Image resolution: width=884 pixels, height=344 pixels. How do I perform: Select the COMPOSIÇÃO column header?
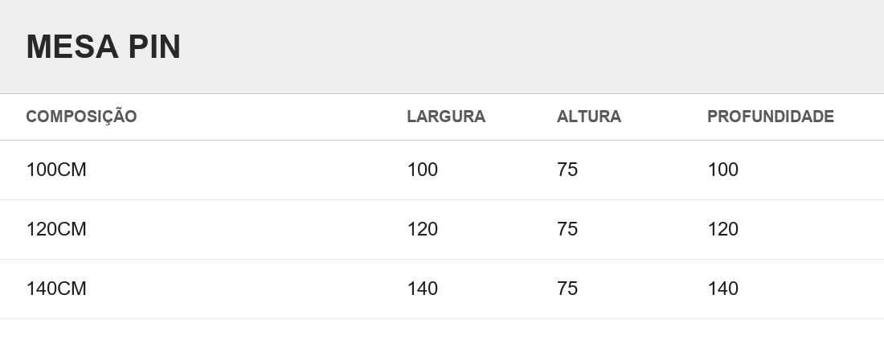pos(81,117)
